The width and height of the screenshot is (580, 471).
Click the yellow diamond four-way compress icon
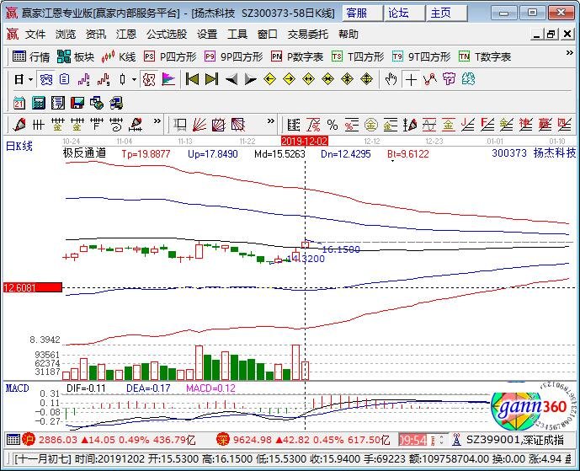[347, 79]
